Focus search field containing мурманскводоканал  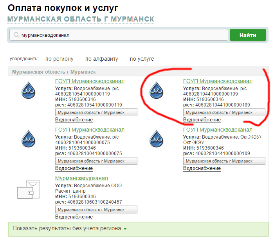point(119,35)
